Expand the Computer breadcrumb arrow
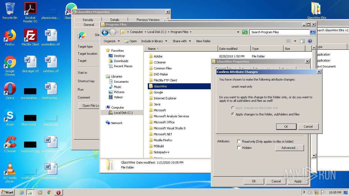The width and height of the screenshot is (349, 196). 145,32
